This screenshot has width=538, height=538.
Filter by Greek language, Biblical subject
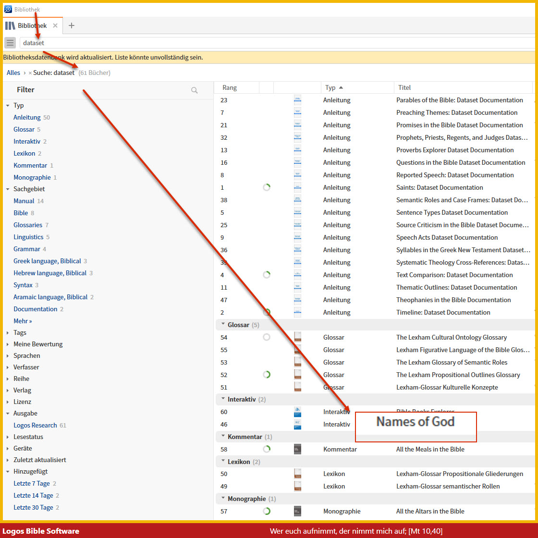(47, 261)
